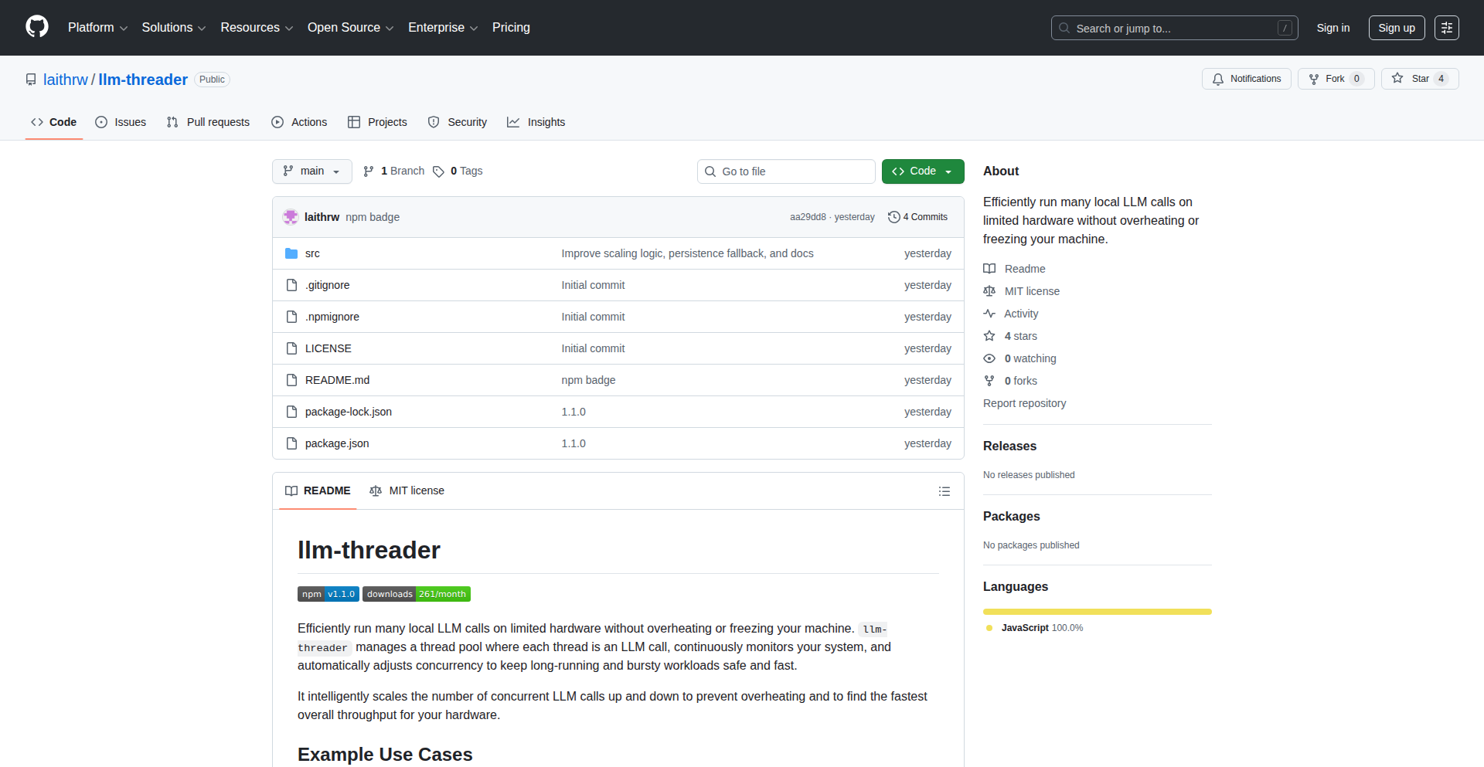The height and width of the screenshot is (767, 1484).
Task: Open the README outline list icon
Action: pyautogui.click(x=944, y=491)
